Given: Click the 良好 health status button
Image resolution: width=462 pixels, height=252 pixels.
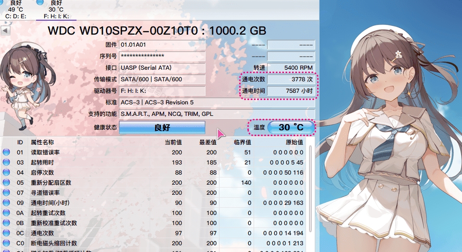Looking at the screenshot, I should 162,127.
